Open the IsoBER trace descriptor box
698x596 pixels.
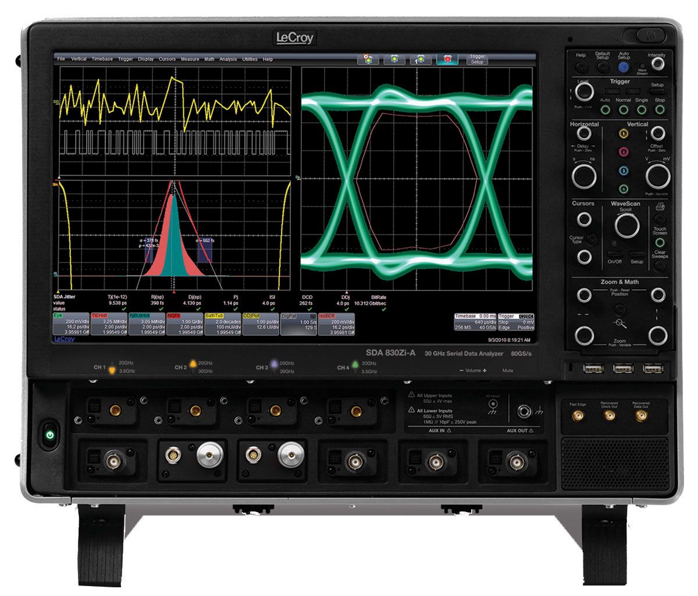click(x=336, y=324)
